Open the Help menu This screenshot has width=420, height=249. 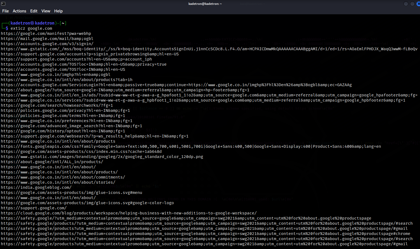[x=58, y=11]
